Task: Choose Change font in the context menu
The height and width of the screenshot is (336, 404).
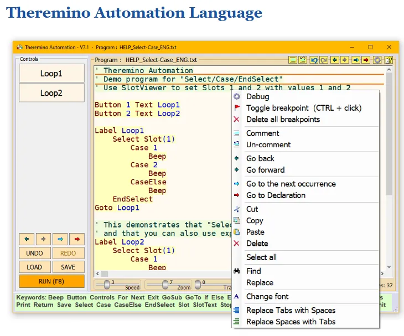Action: click(x=305, y=296)
